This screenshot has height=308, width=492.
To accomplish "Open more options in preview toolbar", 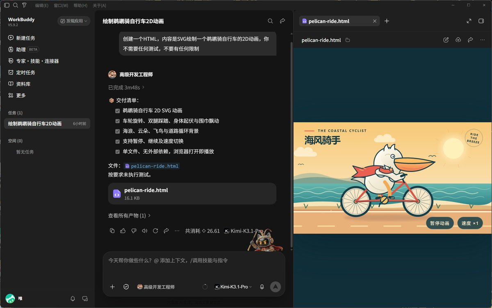I will coord(483,40).
